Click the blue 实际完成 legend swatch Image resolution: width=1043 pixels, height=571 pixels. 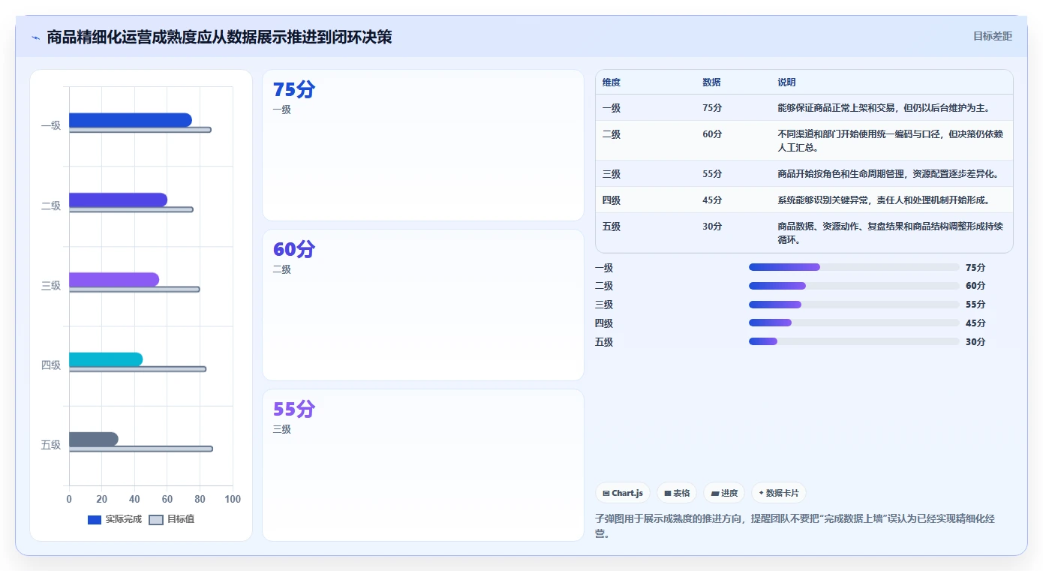point(95,520)
